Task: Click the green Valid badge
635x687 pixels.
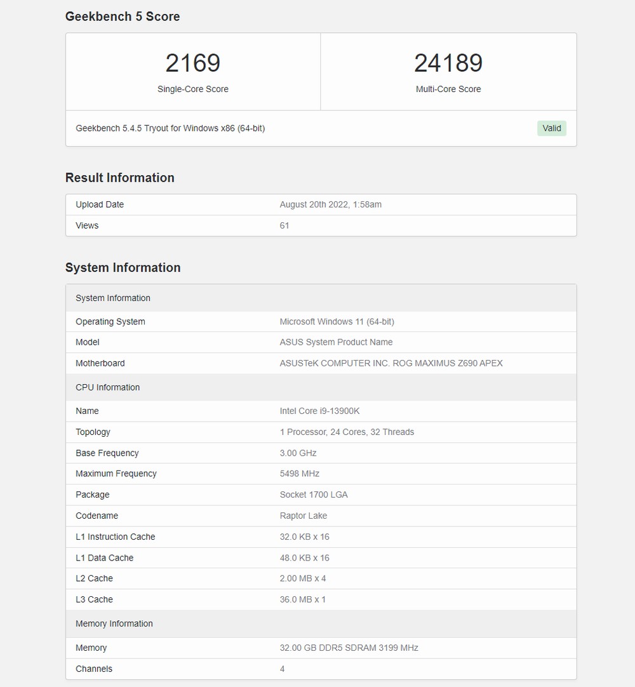Action: point(551,128)
